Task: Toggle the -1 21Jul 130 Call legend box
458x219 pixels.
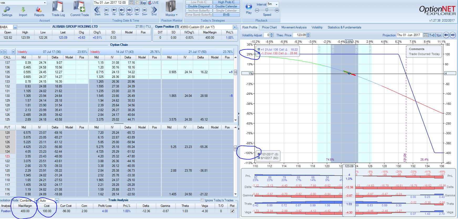Action: click(x=259, y=53)
